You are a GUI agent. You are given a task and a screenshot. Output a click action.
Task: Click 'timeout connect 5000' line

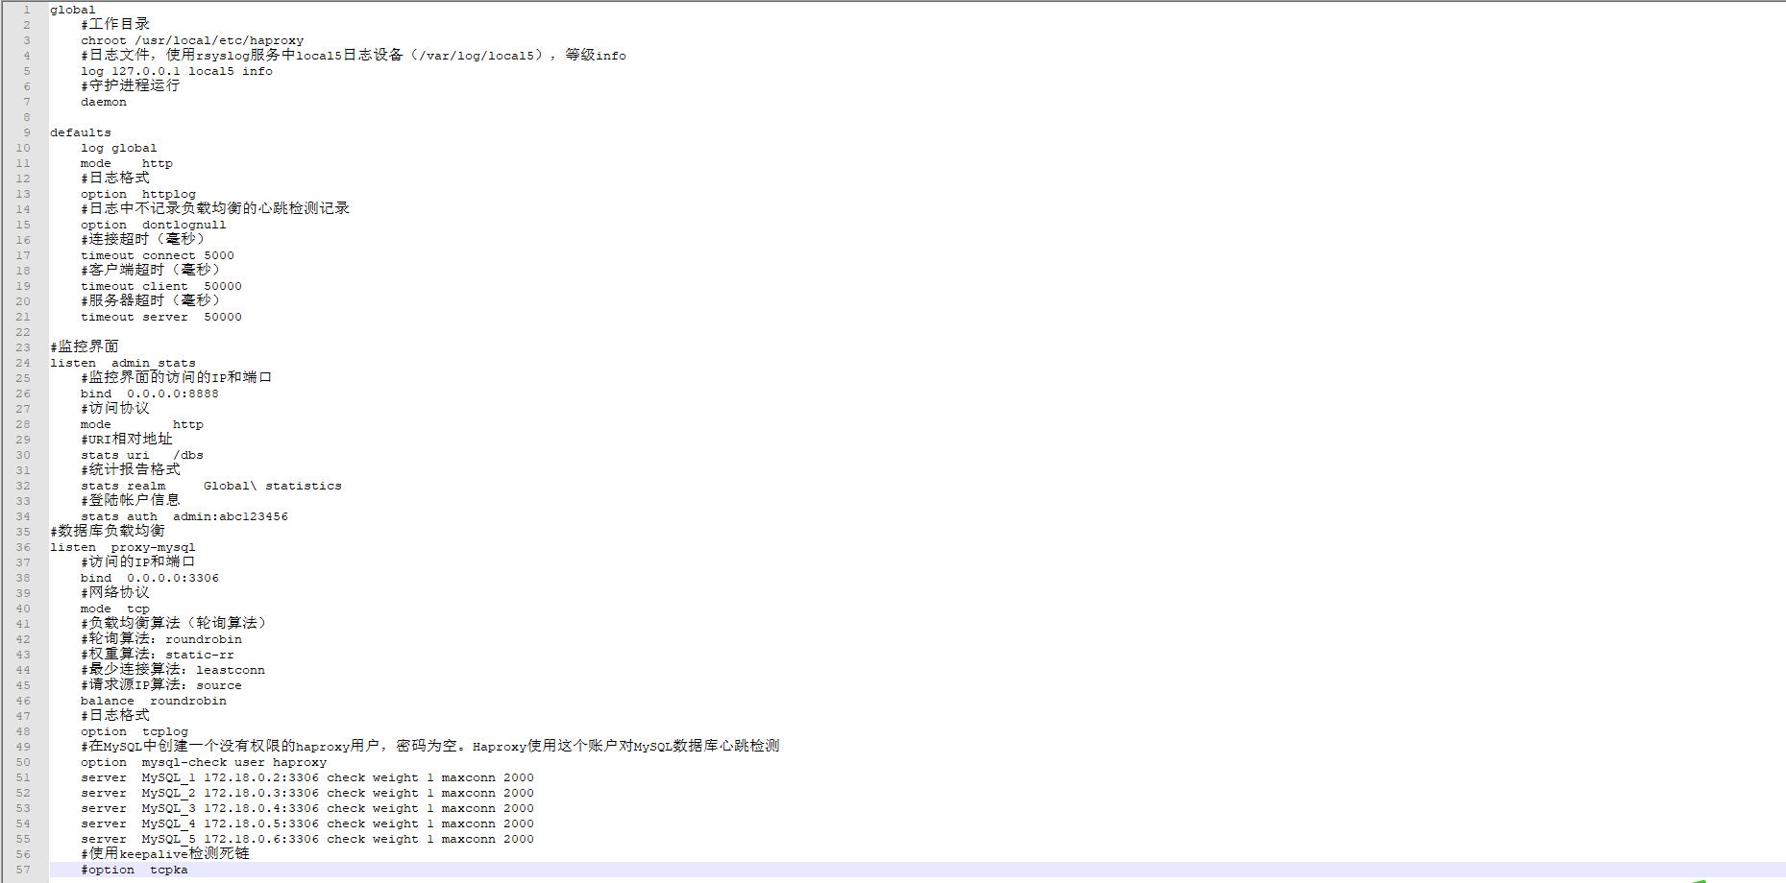(x=158, y=255)
